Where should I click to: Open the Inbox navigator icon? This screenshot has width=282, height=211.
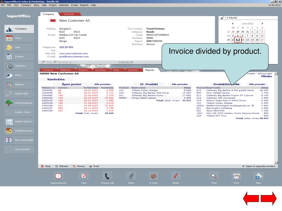(x=9, y=75)
